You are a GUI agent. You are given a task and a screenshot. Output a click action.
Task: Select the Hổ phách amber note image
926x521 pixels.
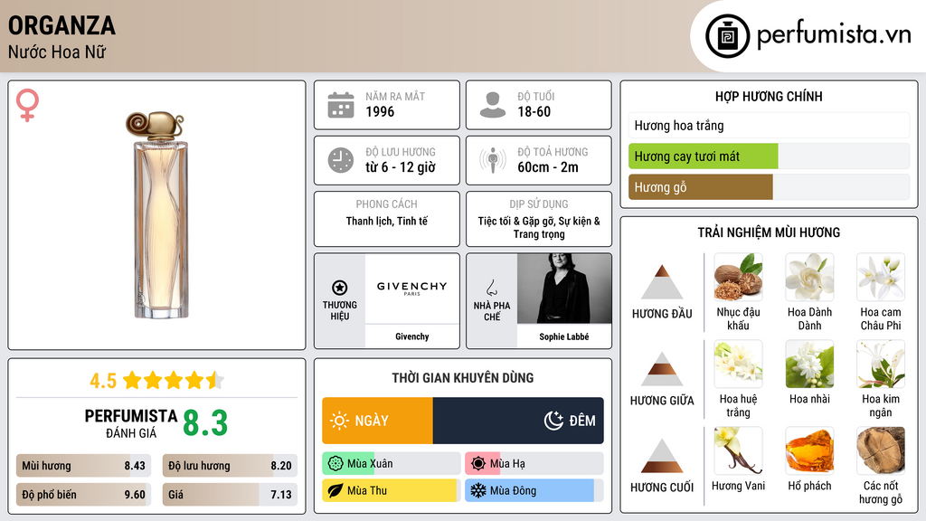[809, 451]
